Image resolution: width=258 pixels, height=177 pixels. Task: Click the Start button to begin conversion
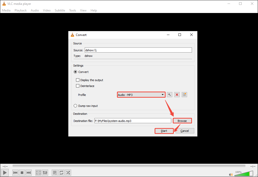point(164,131)
